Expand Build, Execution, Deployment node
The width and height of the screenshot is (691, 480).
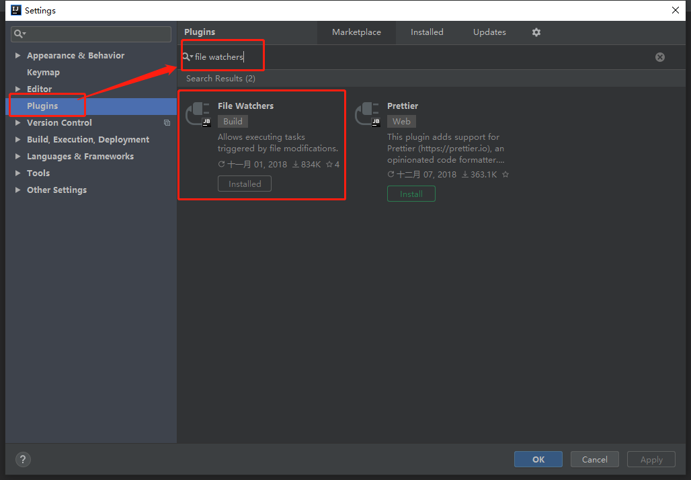click(17, 139)
